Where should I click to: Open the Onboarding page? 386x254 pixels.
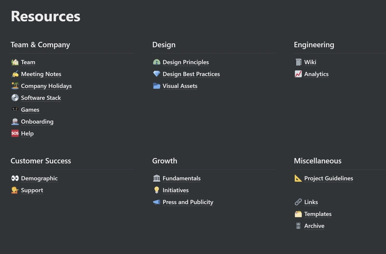pyautogui.click(x=37, y=122)
